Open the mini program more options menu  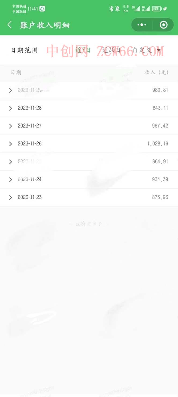(142, 25)
